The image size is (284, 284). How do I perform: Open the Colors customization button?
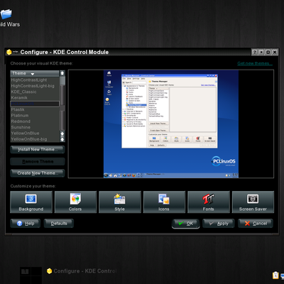pyautogui.click(x=75, y=202)
